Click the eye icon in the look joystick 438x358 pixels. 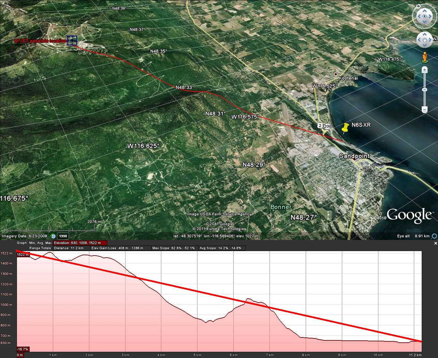(425, 16)
